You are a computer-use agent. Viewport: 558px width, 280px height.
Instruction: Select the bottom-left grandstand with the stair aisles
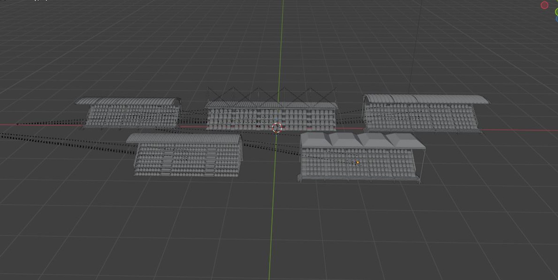point(185,155)
